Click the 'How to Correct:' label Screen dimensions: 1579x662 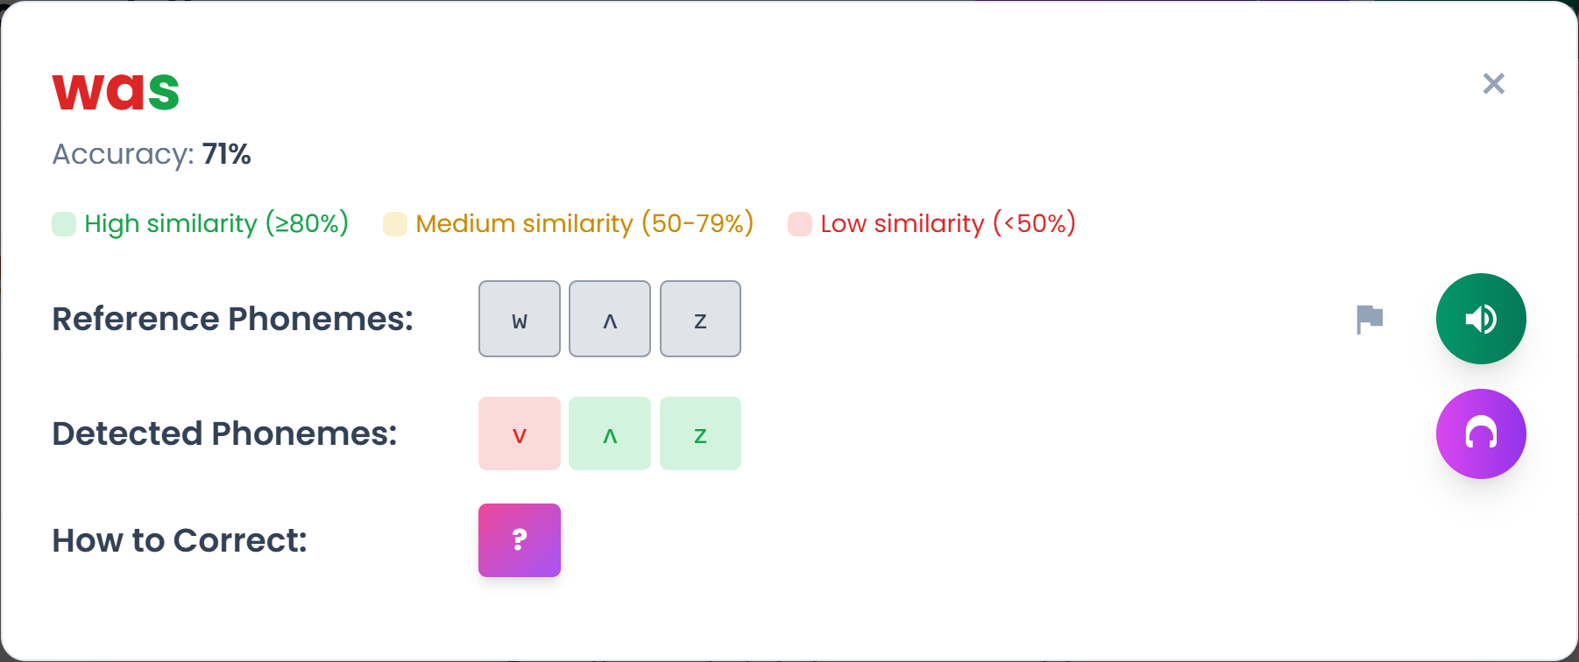point(180,540)
